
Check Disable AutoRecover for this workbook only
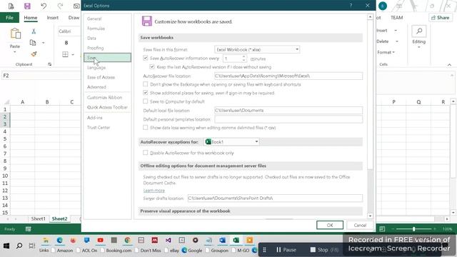(146, 152)
